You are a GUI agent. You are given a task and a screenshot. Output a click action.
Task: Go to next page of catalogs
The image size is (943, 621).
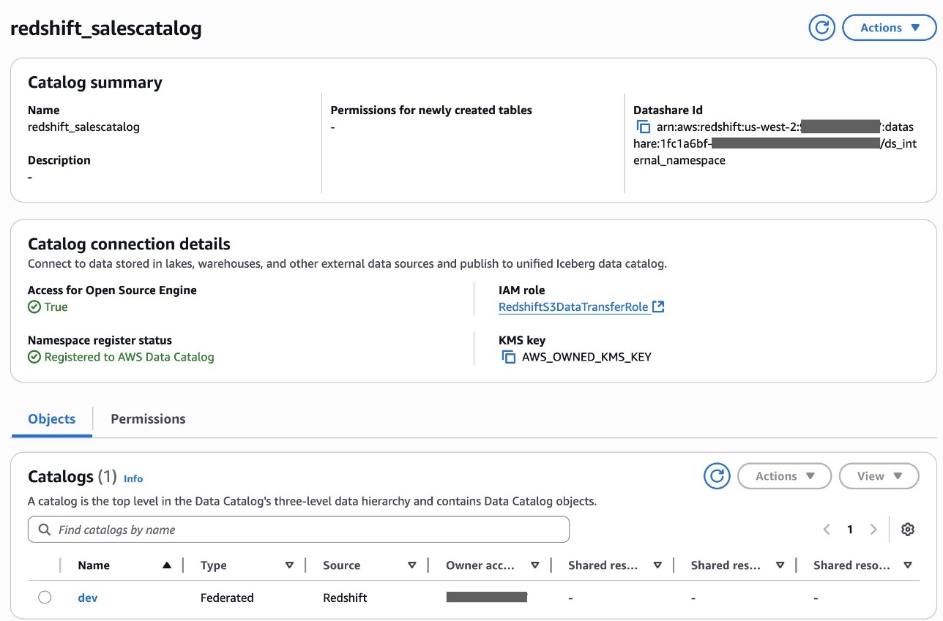pos(873,530)
